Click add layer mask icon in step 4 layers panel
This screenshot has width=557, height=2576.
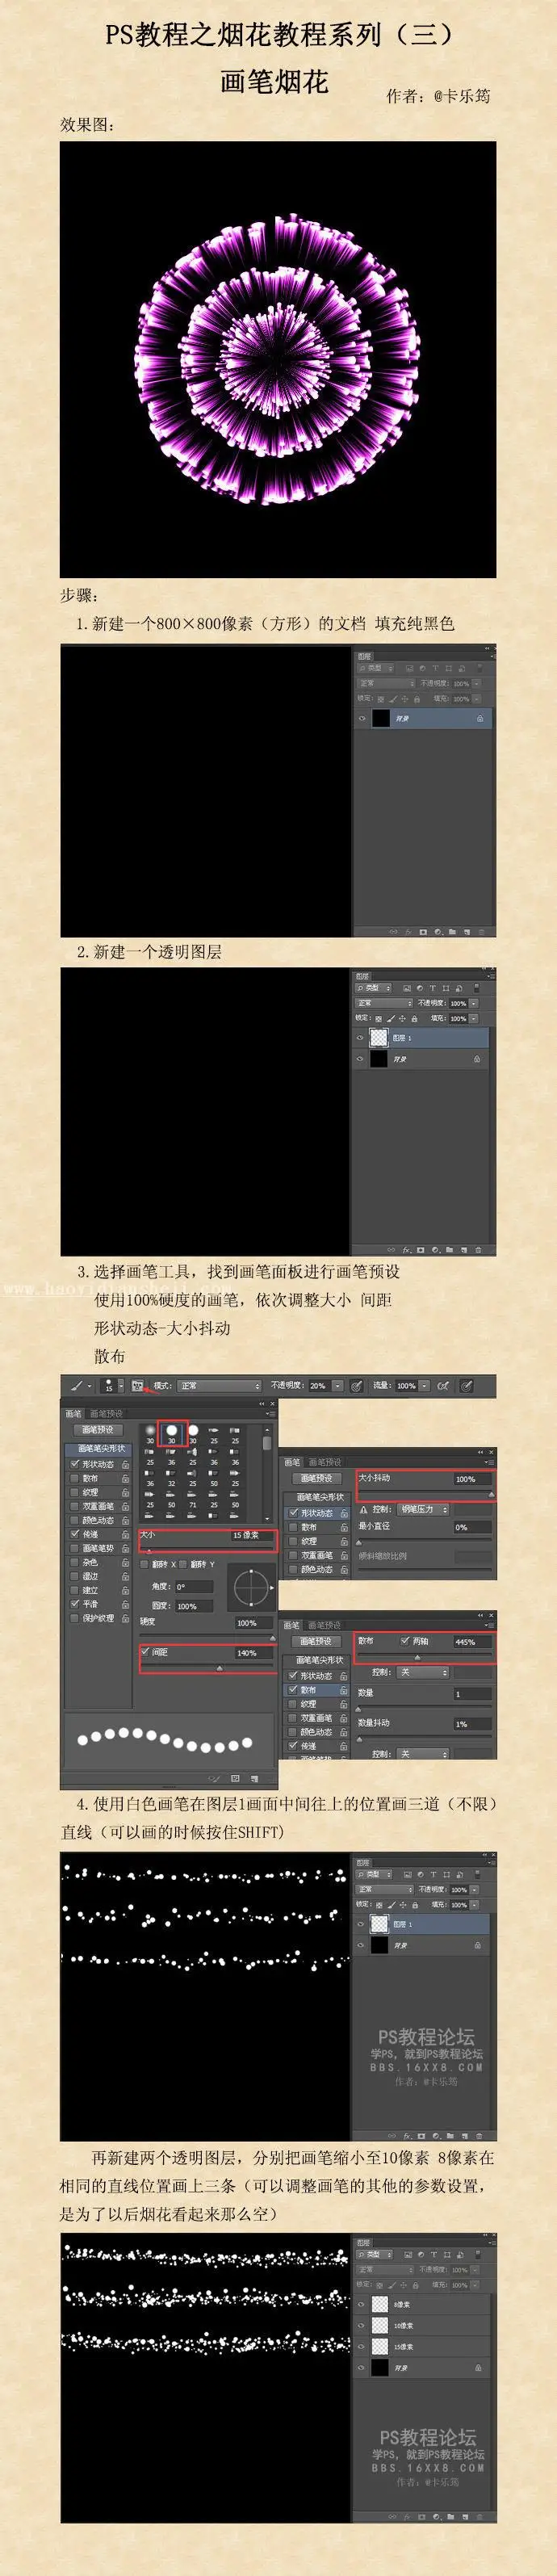tap(421, 2136)
